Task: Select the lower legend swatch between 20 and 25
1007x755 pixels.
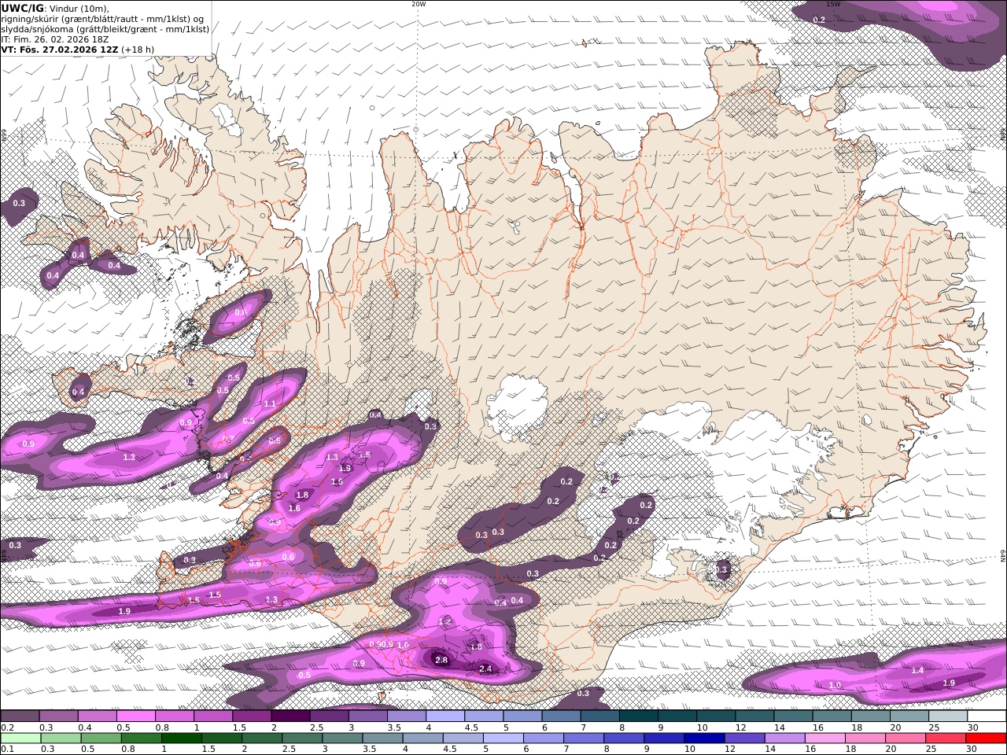Action: [907, 738]
